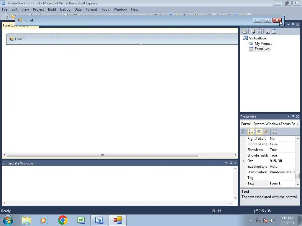Show hidden tray icons arrow
Image resolution: width=302 pixels, height=226 pixels.
click(251, 220)
